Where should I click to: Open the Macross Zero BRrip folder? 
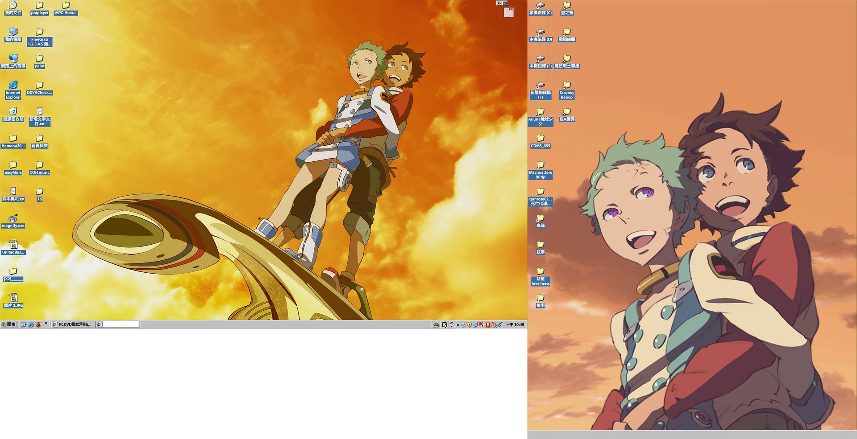click(540, 165)
